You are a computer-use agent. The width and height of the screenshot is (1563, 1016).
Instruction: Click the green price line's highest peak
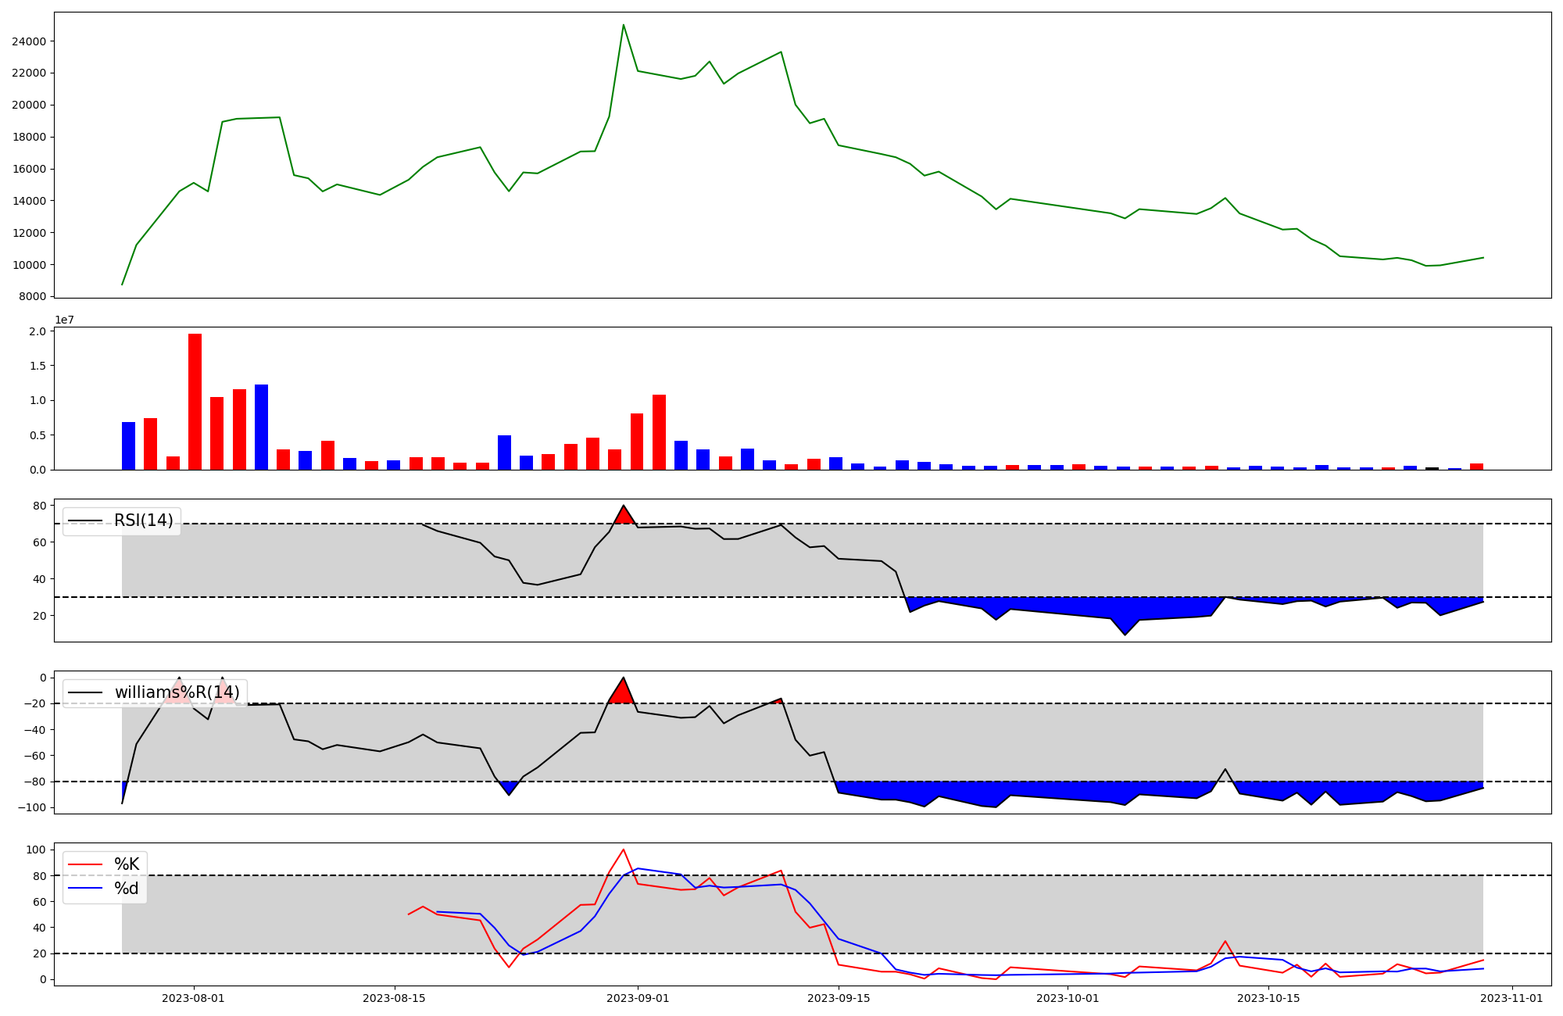[x=623, y=26]
